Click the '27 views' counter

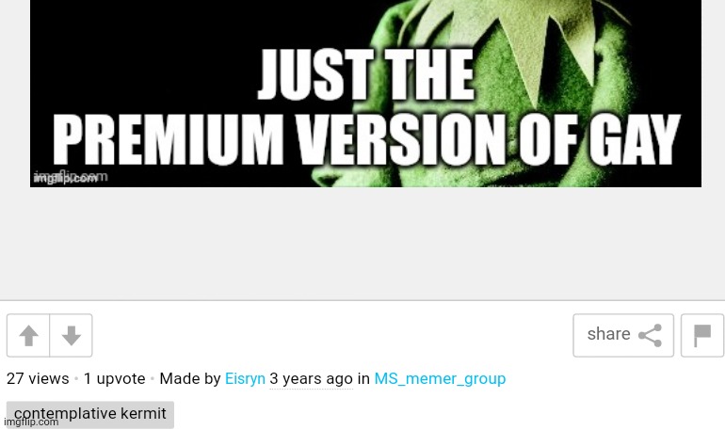coord(38,379)
